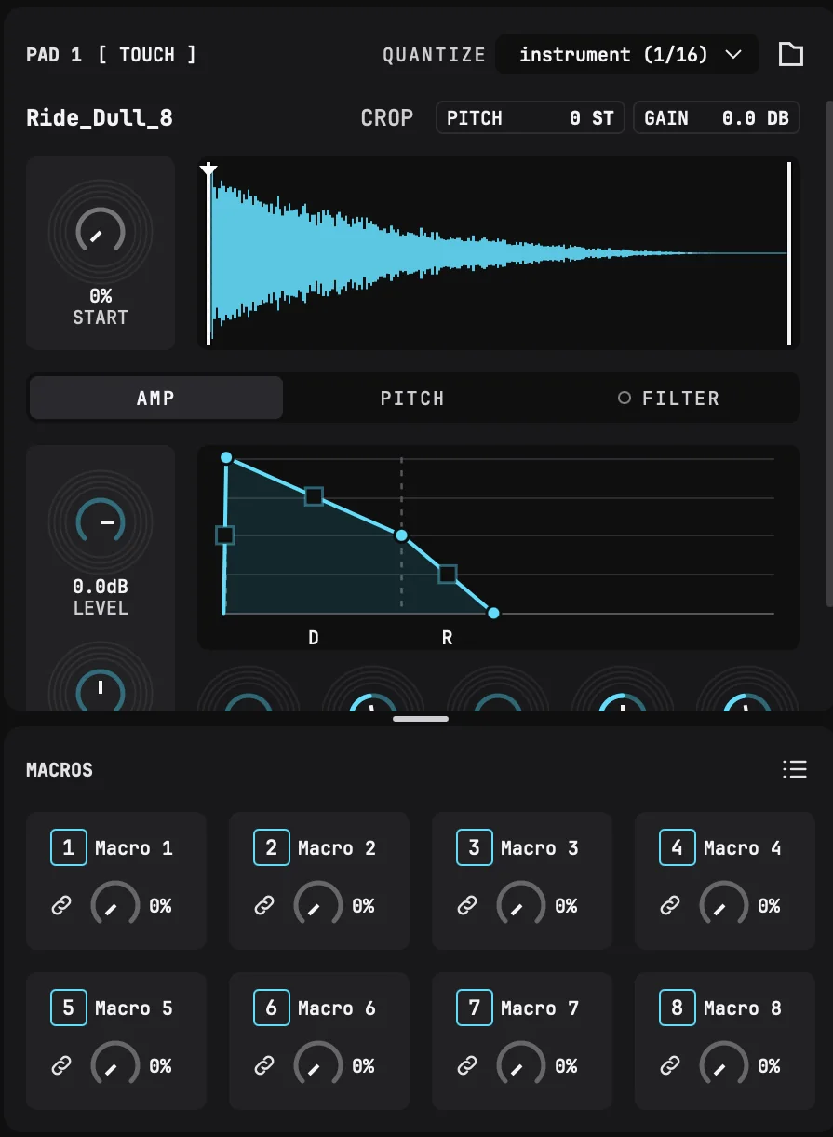This screenshot has height=1137, width=833.
Task: Click the link icon for Macro 7
Action: [467, 1065]
